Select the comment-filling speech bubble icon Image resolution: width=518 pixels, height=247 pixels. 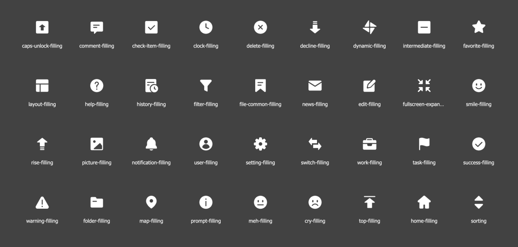97,27
